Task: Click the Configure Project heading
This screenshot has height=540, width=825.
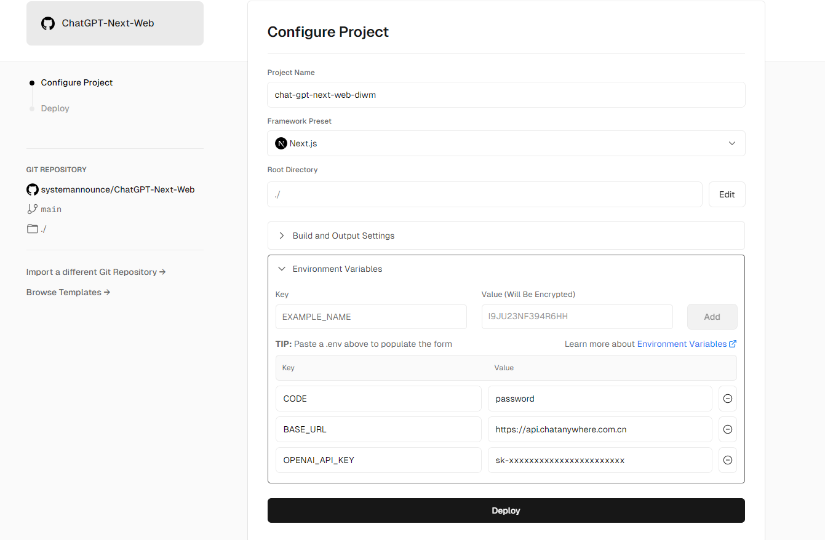Action: [328, 32]
